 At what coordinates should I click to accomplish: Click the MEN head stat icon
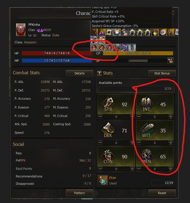pos(147,156)
